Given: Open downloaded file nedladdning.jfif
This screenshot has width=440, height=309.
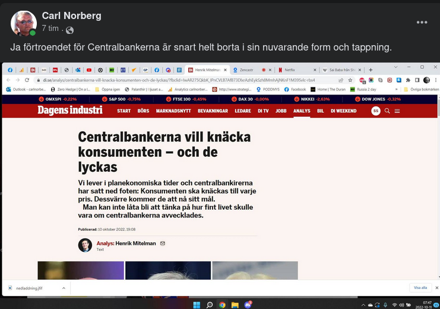Looking at the screenshot, I should pos(29,288).
